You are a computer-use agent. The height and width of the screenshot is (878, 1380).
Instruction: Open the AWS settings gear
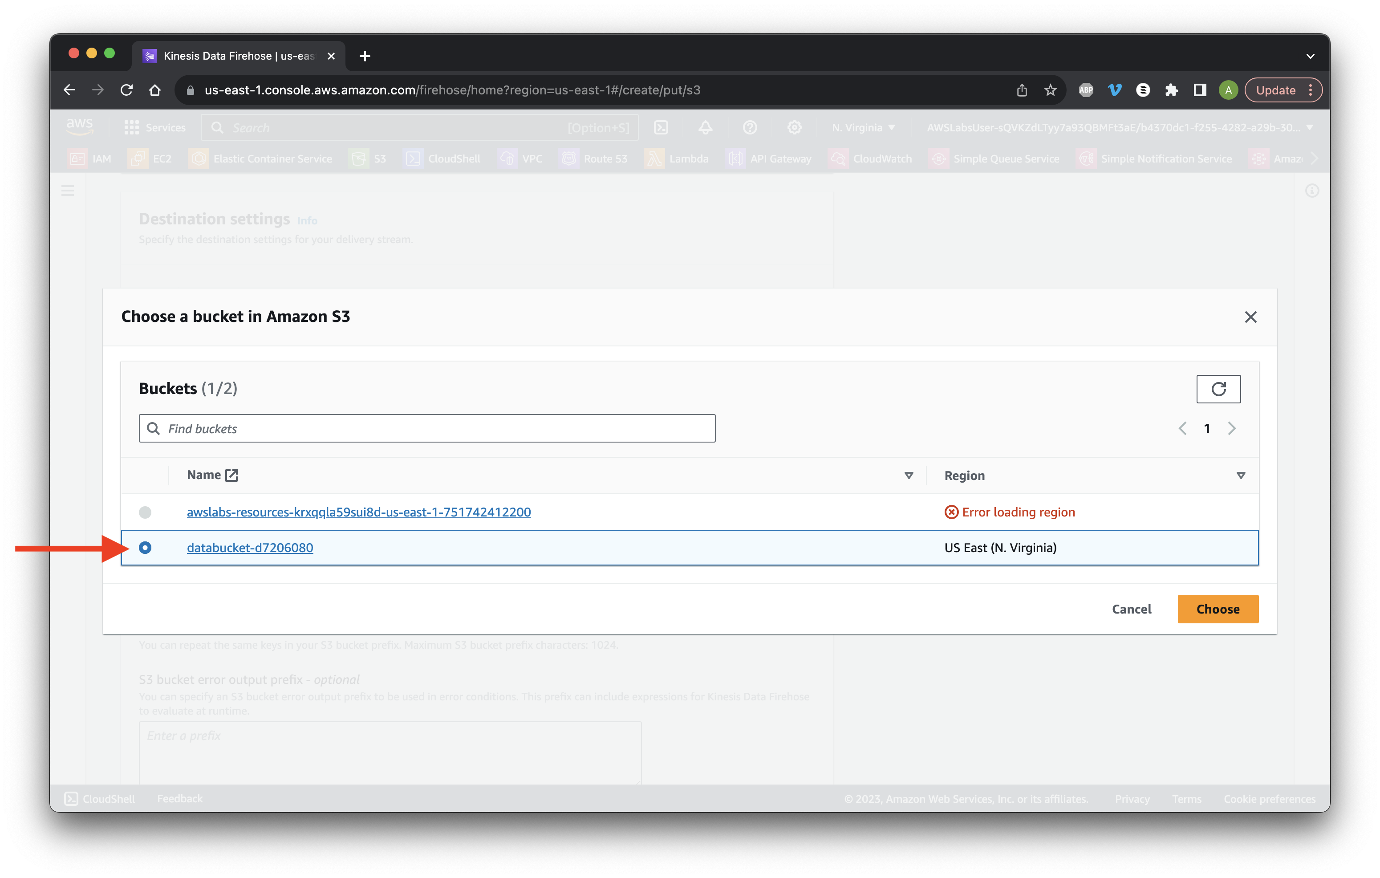tap(794, 127)
